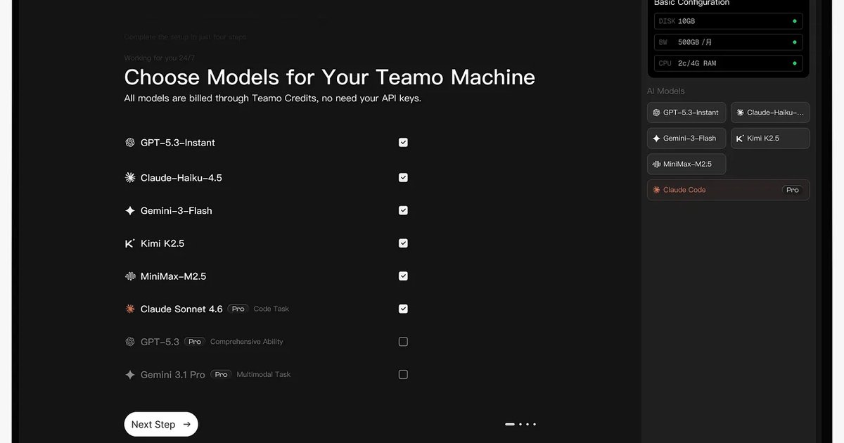Click the Claude Code icon in the sidebar

(x=656, y=190)
